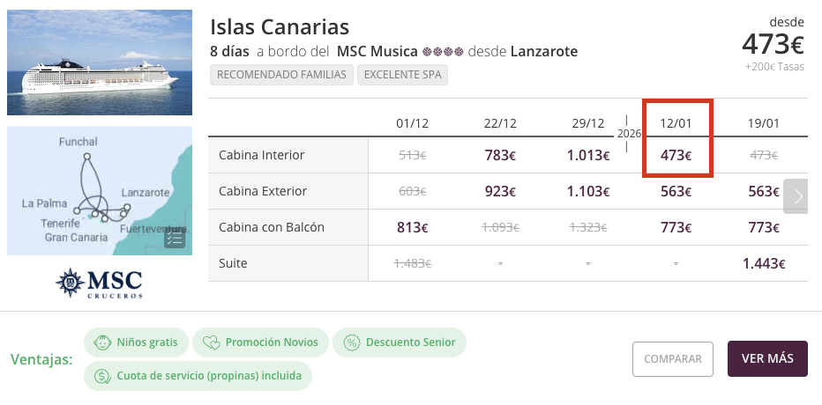This screenshot has height=405, width=822.
Task: Select the 12/01 departure date column
Action: (x=676, y=122)
